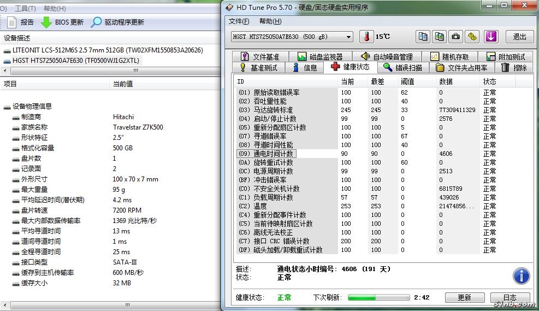Screen dimensions: 539x311
Task: Click the 当前值 column header in left window
Action: [x=165, y=84]
